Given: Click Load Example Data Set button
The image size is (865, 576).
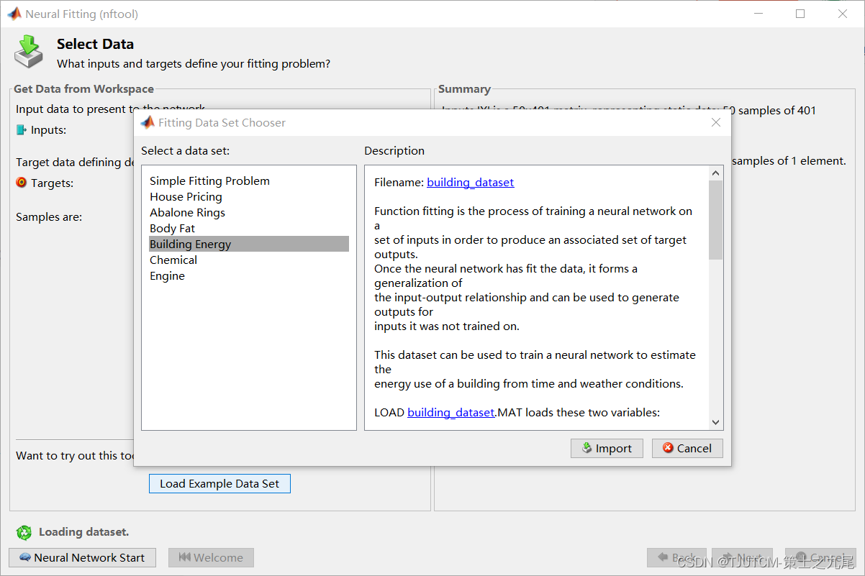Looking at the screenshot, I should coord(219,484).
